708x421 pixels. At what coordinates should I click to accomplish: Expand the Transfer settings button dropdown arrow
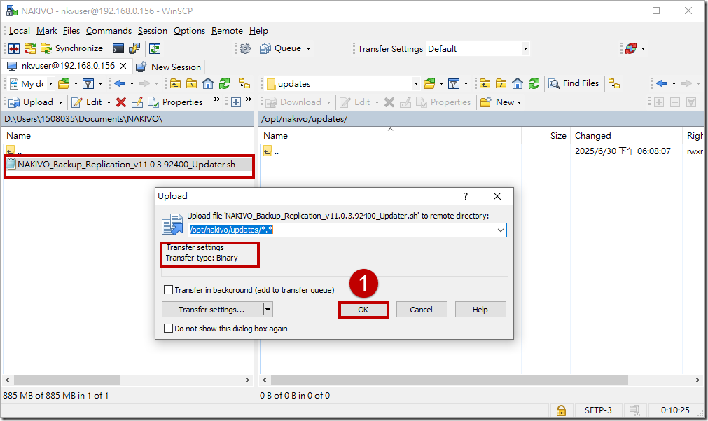click(x=268, y=310)
